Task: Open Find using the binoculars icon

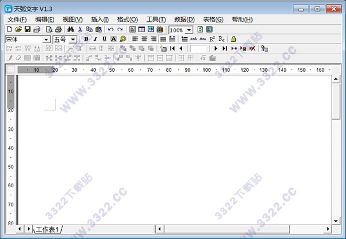Action: (x=70, y=29)
